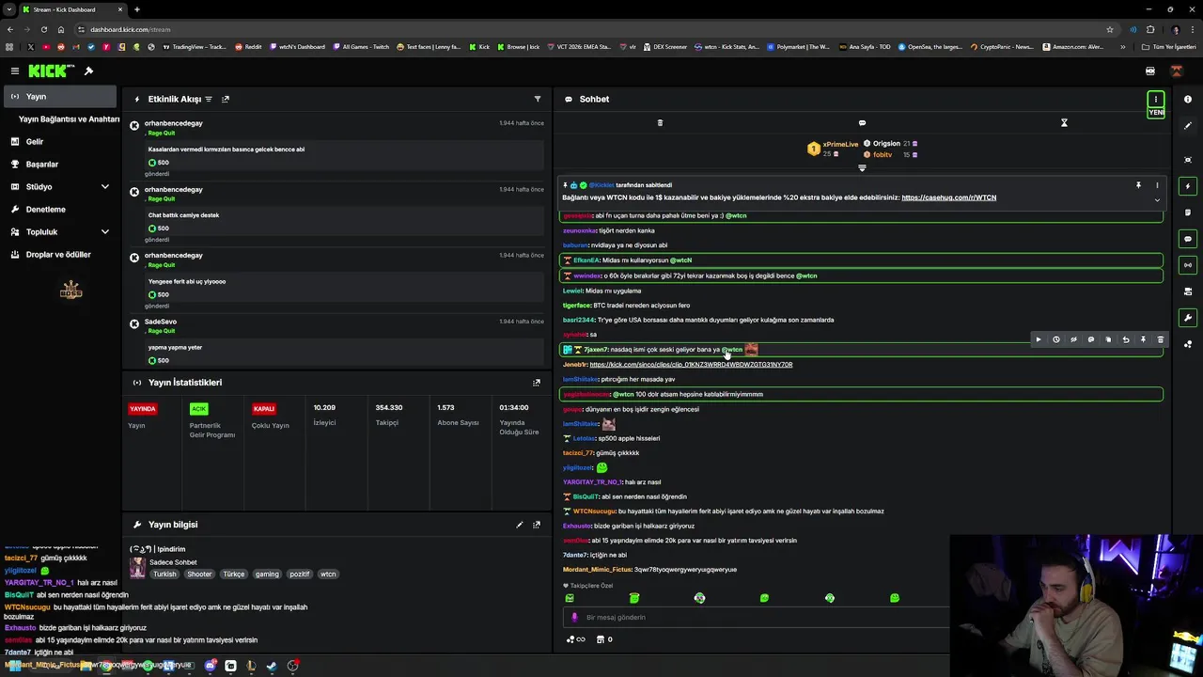Click the lightning bolt icon in the right sidebar
This screenshot has width=1203, height=677.
[1188, 186]
